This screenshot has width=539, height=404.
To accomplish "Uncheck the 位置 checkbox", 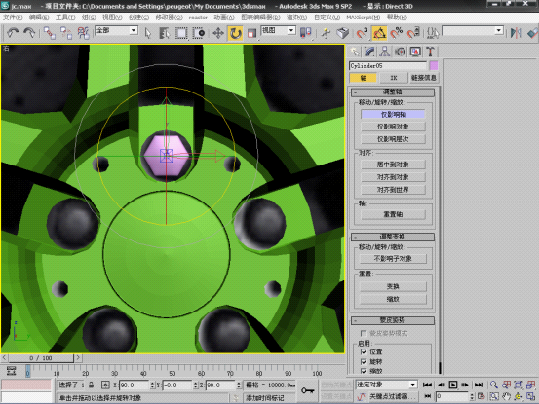I will click(364, 351).
